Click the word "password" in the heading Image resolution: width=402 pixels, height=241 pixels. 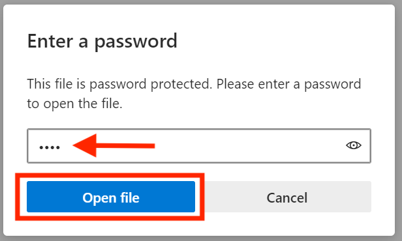(x=136, y=42)
